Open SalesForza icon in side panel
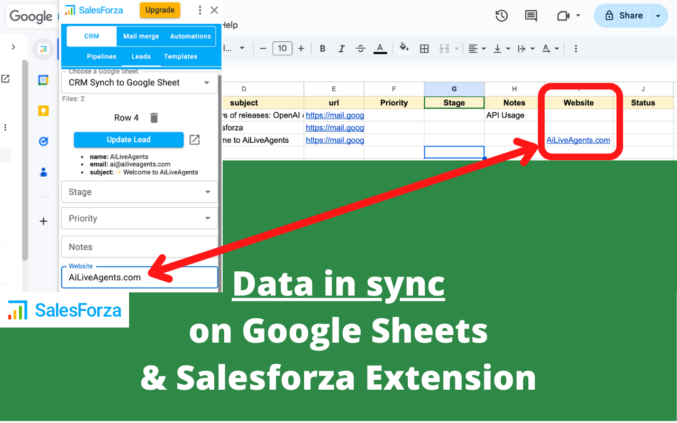This screenshot has width=677, height=423. pyautogui.click(x=43, y=49)
